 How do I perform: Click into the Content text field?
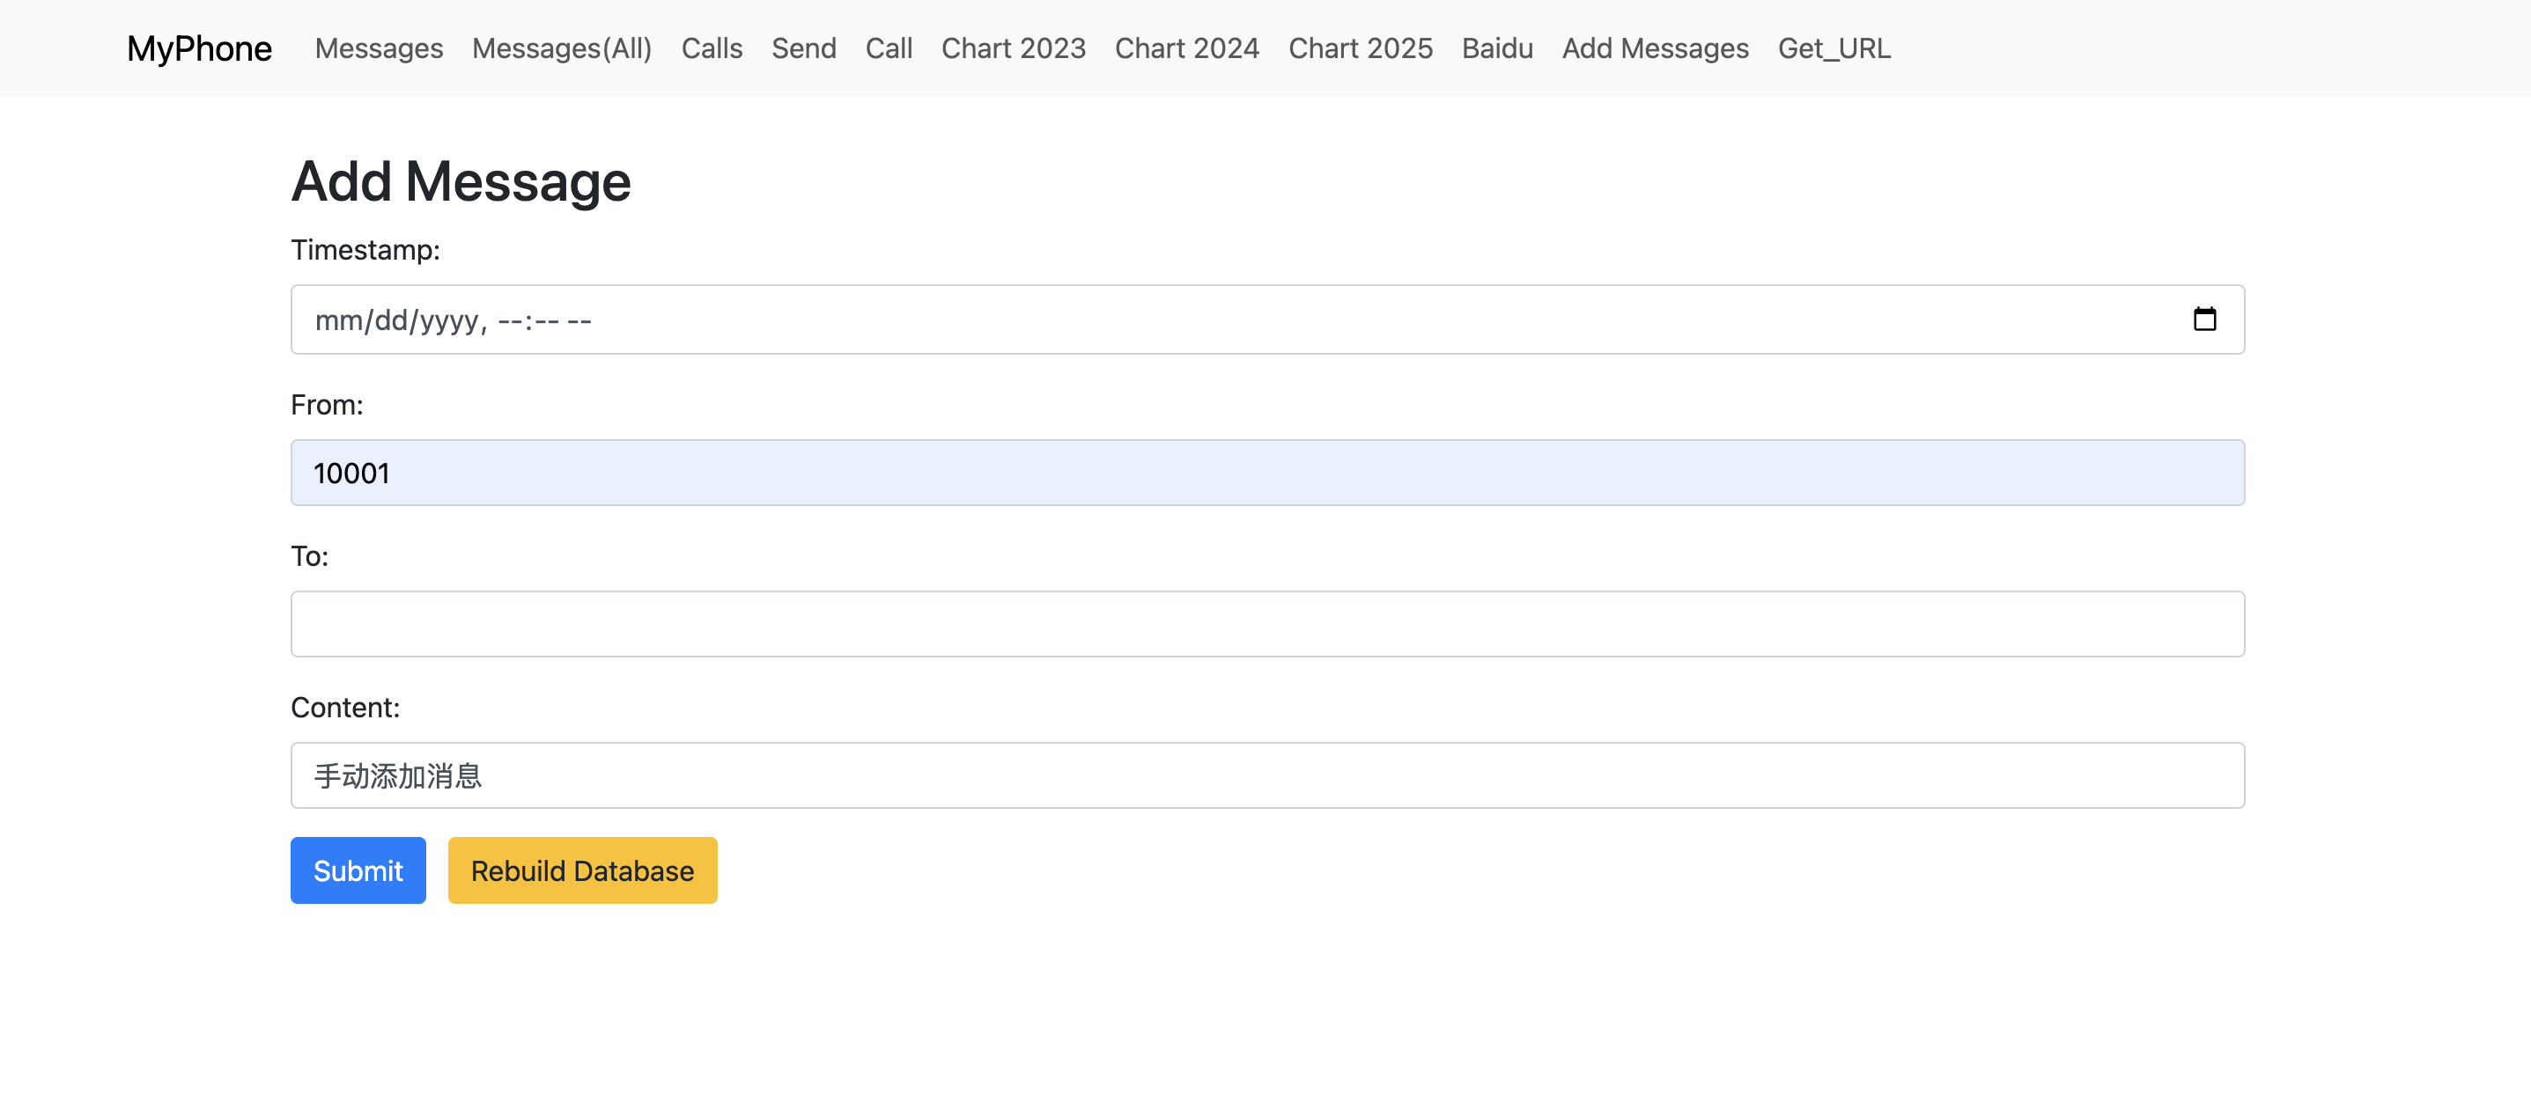(1266, 775)
